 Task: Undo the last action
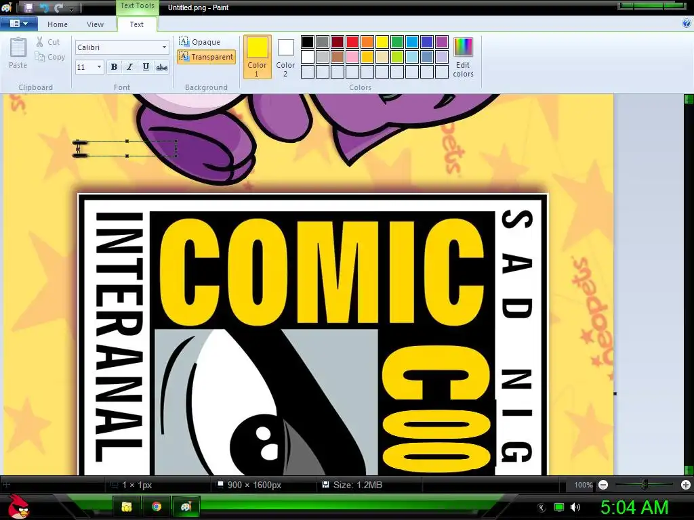pos(44,7)
